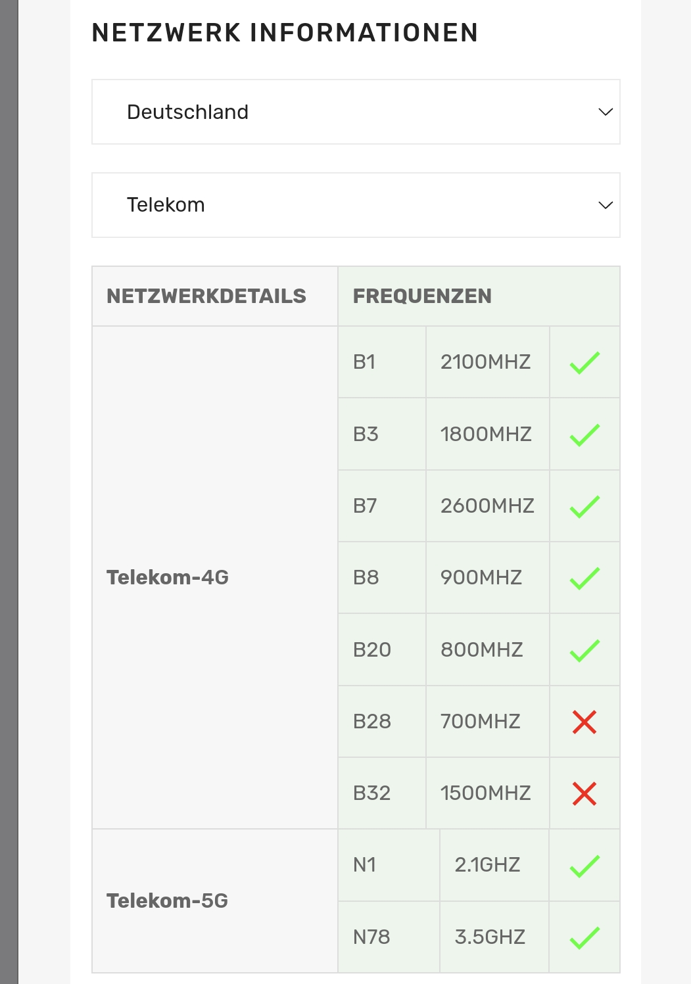The image size is (691, 984).
Task: Click the chevron arrow beside Deutschland
Action: pos(606,112)
